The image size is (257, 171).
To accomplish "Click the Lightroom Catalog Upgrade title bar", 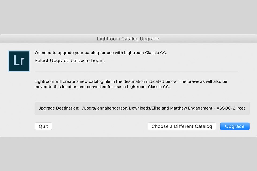I will click(x=128, y=39).
